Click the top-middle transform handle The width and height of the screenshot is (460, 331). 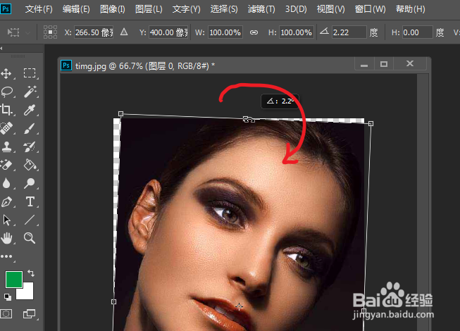pyautogui.click(x=246, y=119)
